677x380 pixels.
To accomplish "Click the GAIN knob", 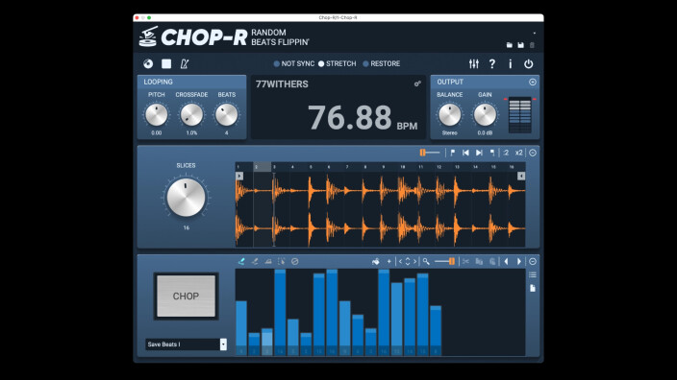I will (485, 115).
